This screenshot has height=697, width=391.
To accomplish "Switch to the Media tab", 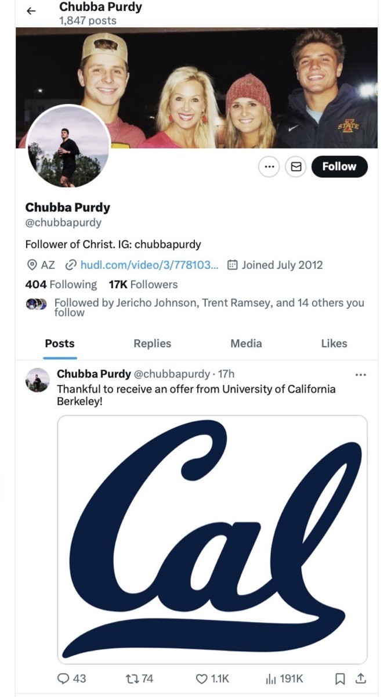I will [x=246, y=343].
